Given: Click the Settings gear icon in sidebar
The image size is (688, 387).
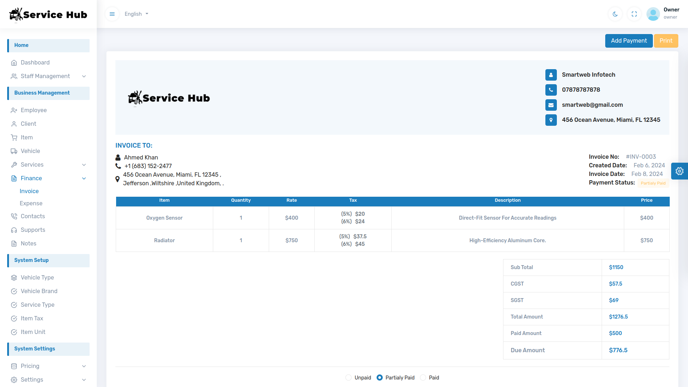Looking at the screenshot, I should pyautogui.click(x=14, y=380).
